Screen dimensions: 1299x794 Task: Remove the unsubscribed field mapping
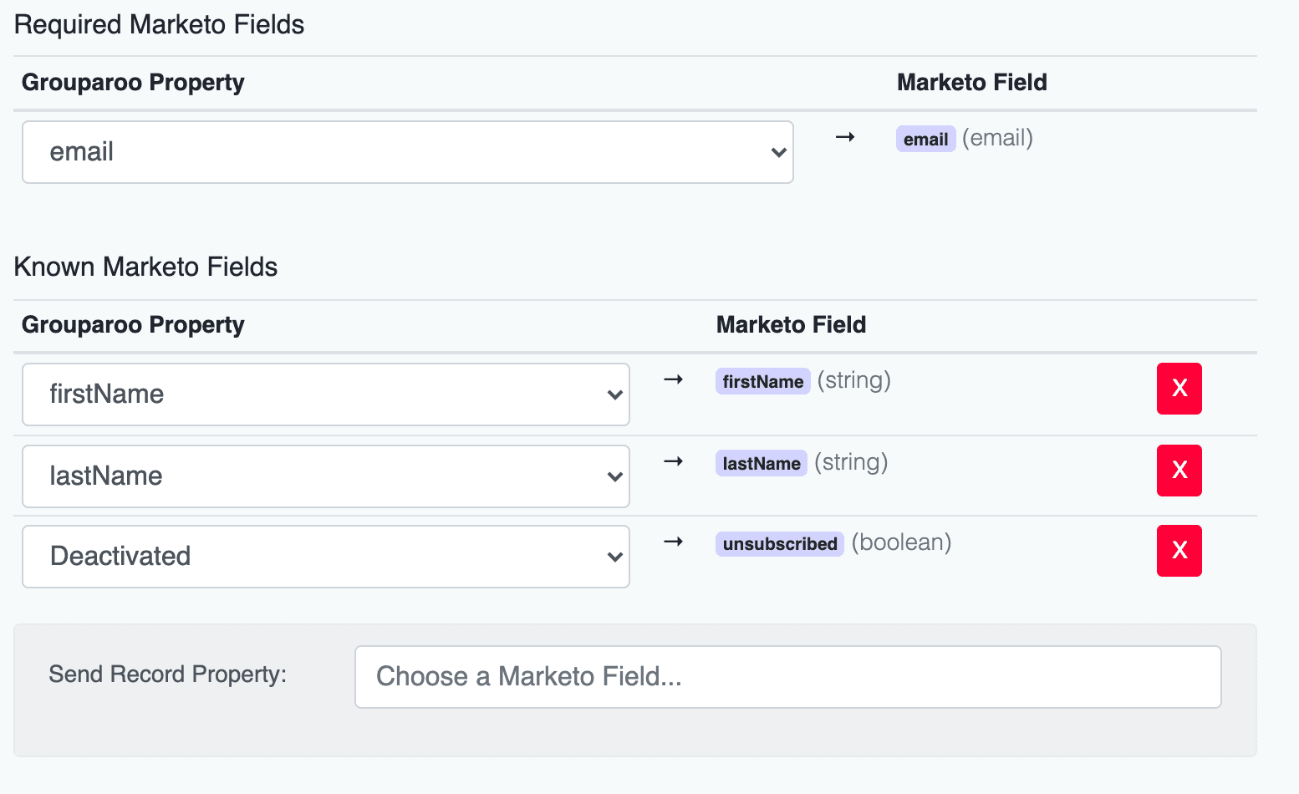(x=1179, y=551)
